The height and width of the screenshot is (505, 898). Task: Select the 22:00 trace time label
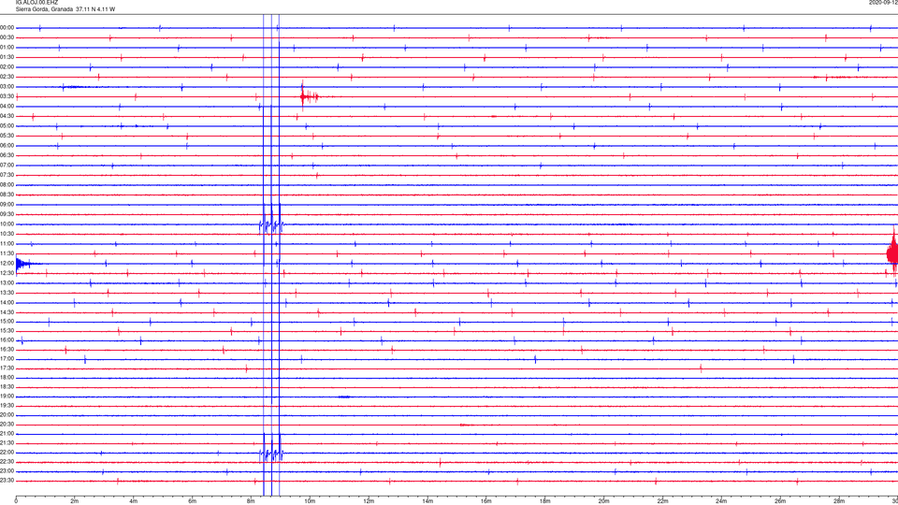point(7,453)
